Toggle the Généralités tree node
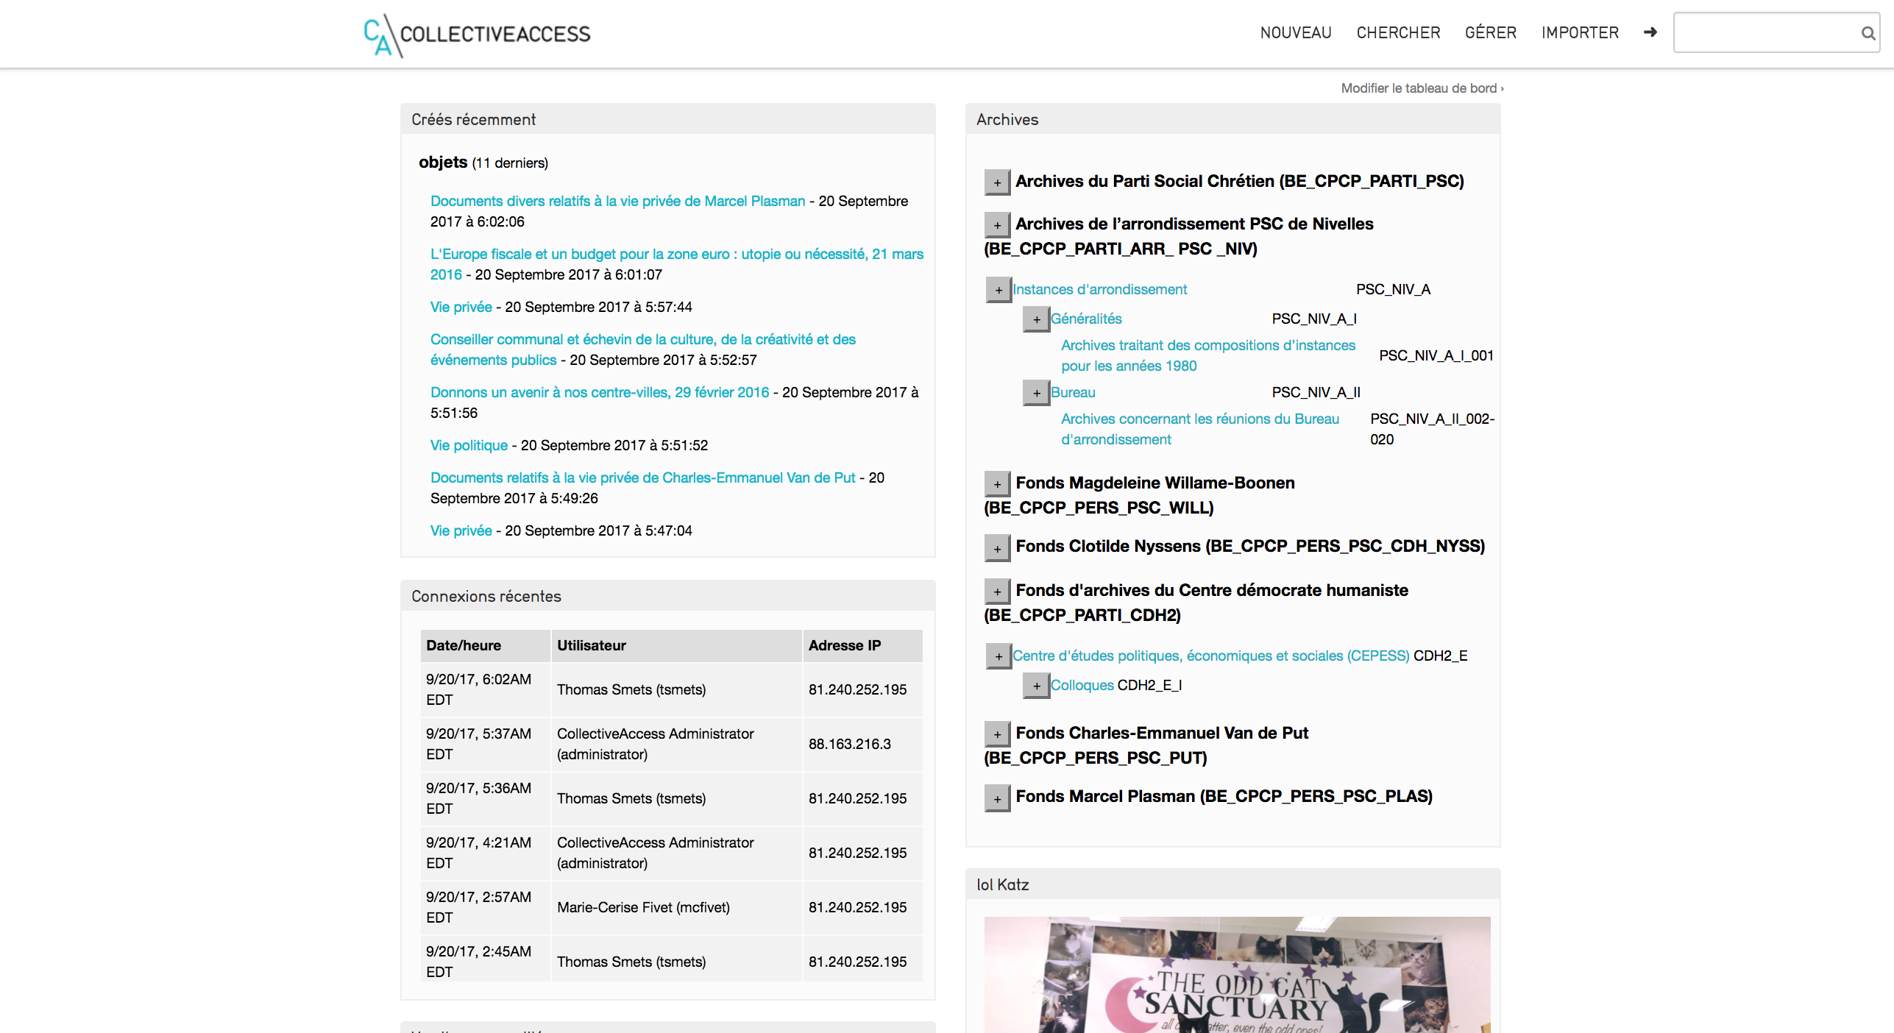 tap(1036, 319)
